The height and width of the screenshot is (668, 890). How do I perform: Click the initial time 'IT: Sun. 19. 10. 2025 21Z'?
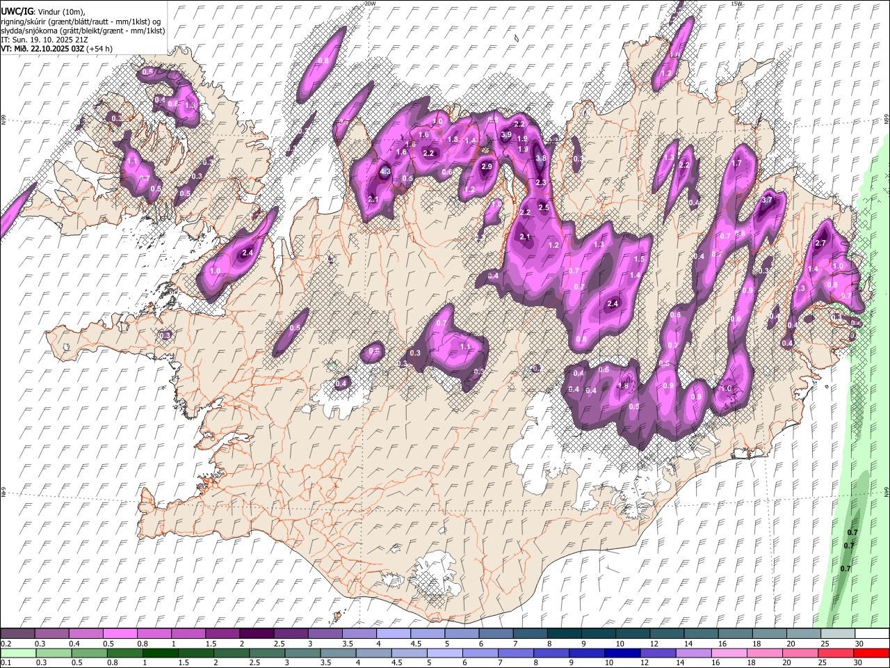43,40
